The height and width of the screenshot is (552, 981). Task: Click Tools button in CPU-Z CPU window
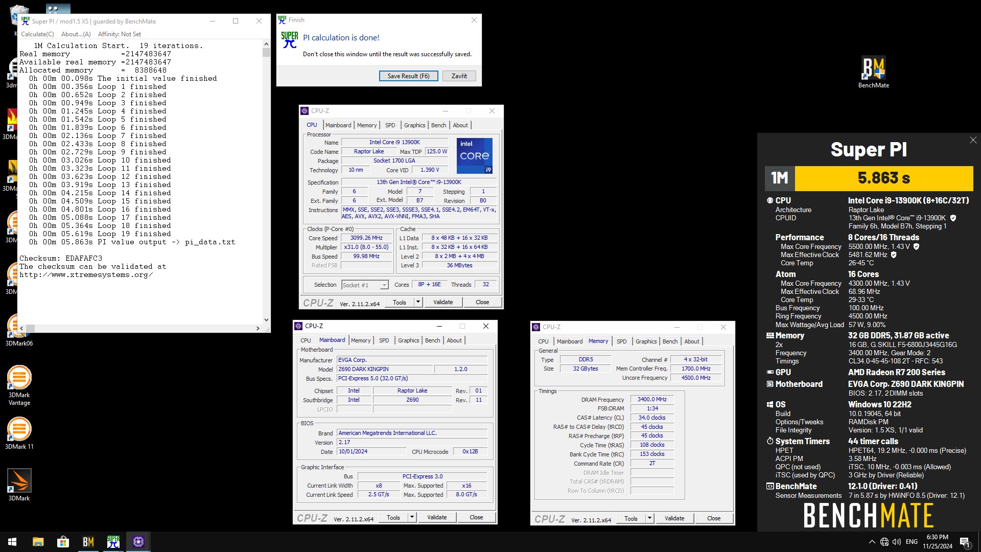400,302
